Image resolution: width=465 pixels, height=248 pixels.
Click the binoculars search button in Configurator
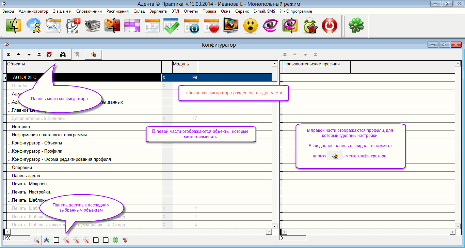(x=63, y=55)
